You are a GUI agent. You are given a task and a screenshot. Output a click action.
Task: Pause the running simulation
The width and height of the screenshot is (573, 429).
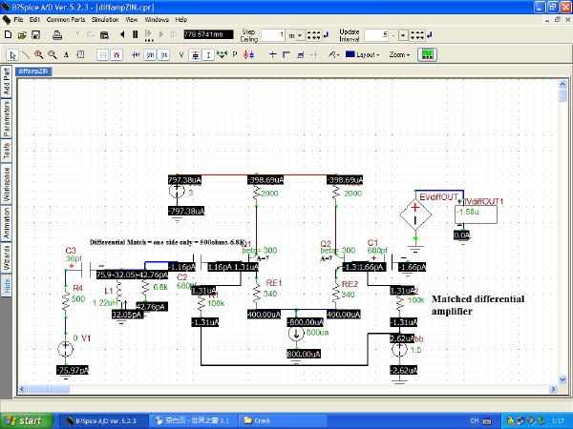tap(136, 34)
